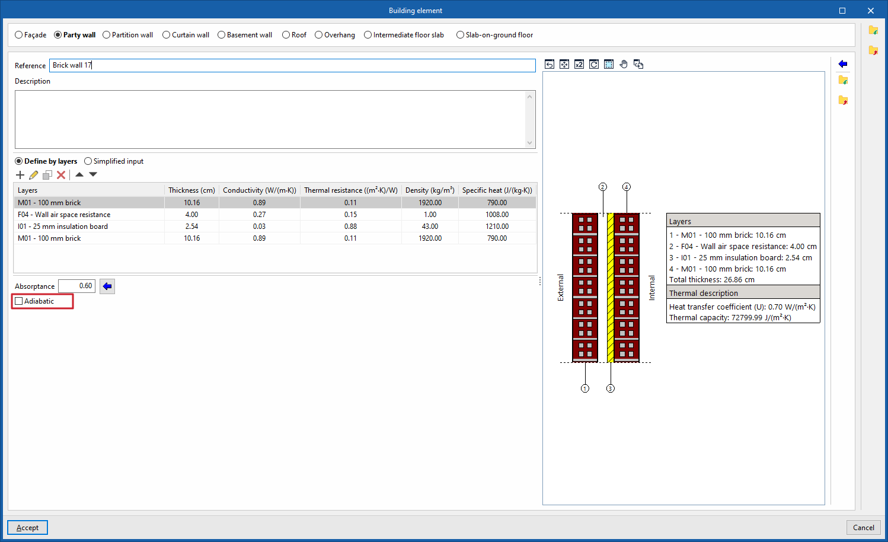Viewport: 888px width, 542px height.
Task: Click the previous view icon above the preview
Action: (550, 64)
